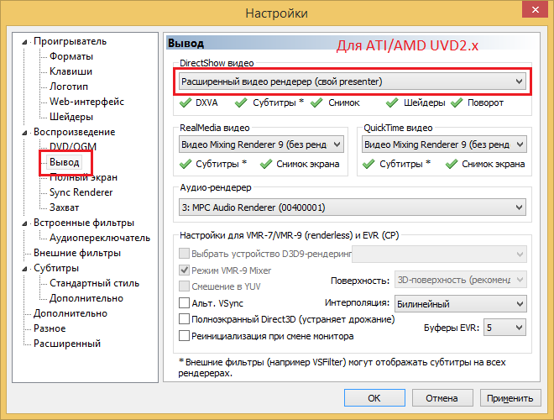Image resolution: width=554 pixels, height=420 pixels.
Task: Open the Разное settings page
Action: tap(50, 328)
